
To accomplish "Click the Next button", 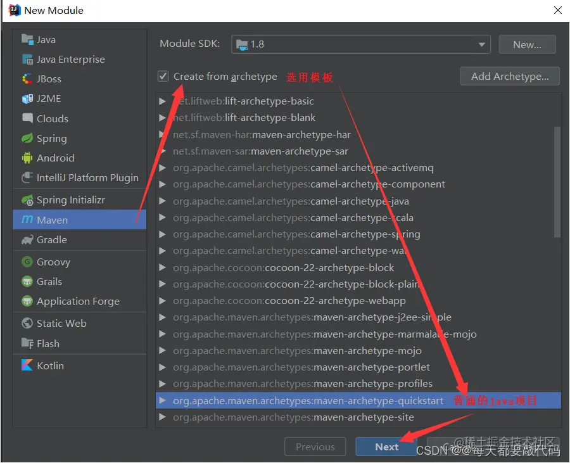I will click(386, 447).
